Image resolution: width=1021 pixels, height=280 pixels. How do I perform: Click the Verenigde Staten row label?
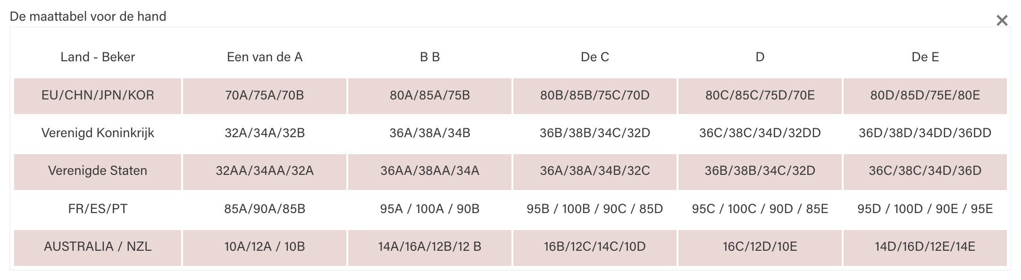tap(98, 171)
